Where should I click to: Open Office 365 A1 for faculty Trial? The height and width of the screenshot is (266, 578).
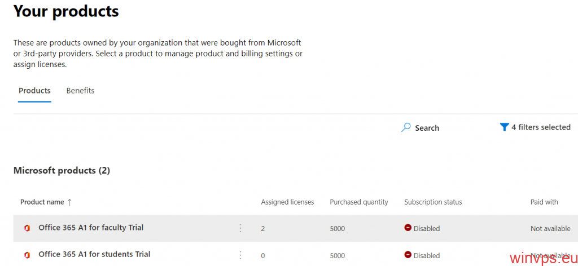point(91,228)
